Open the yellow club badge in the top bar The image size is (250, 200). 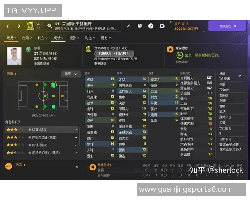30,26
